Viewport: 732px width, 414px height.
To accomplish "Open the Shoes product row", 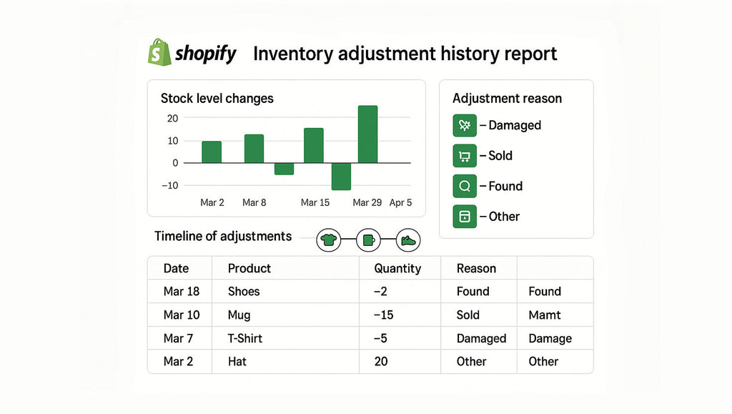I will click(244, 291).
